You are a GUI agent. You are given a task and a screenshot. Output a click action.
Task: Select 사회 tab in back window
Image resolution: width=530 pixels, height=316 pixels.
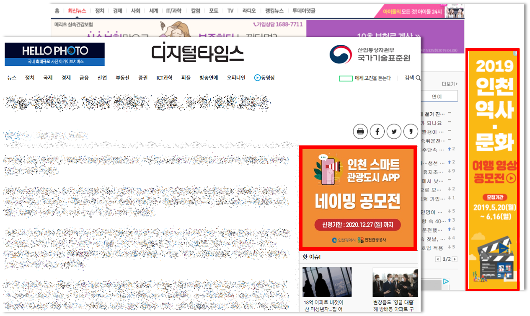coord(136,11)
